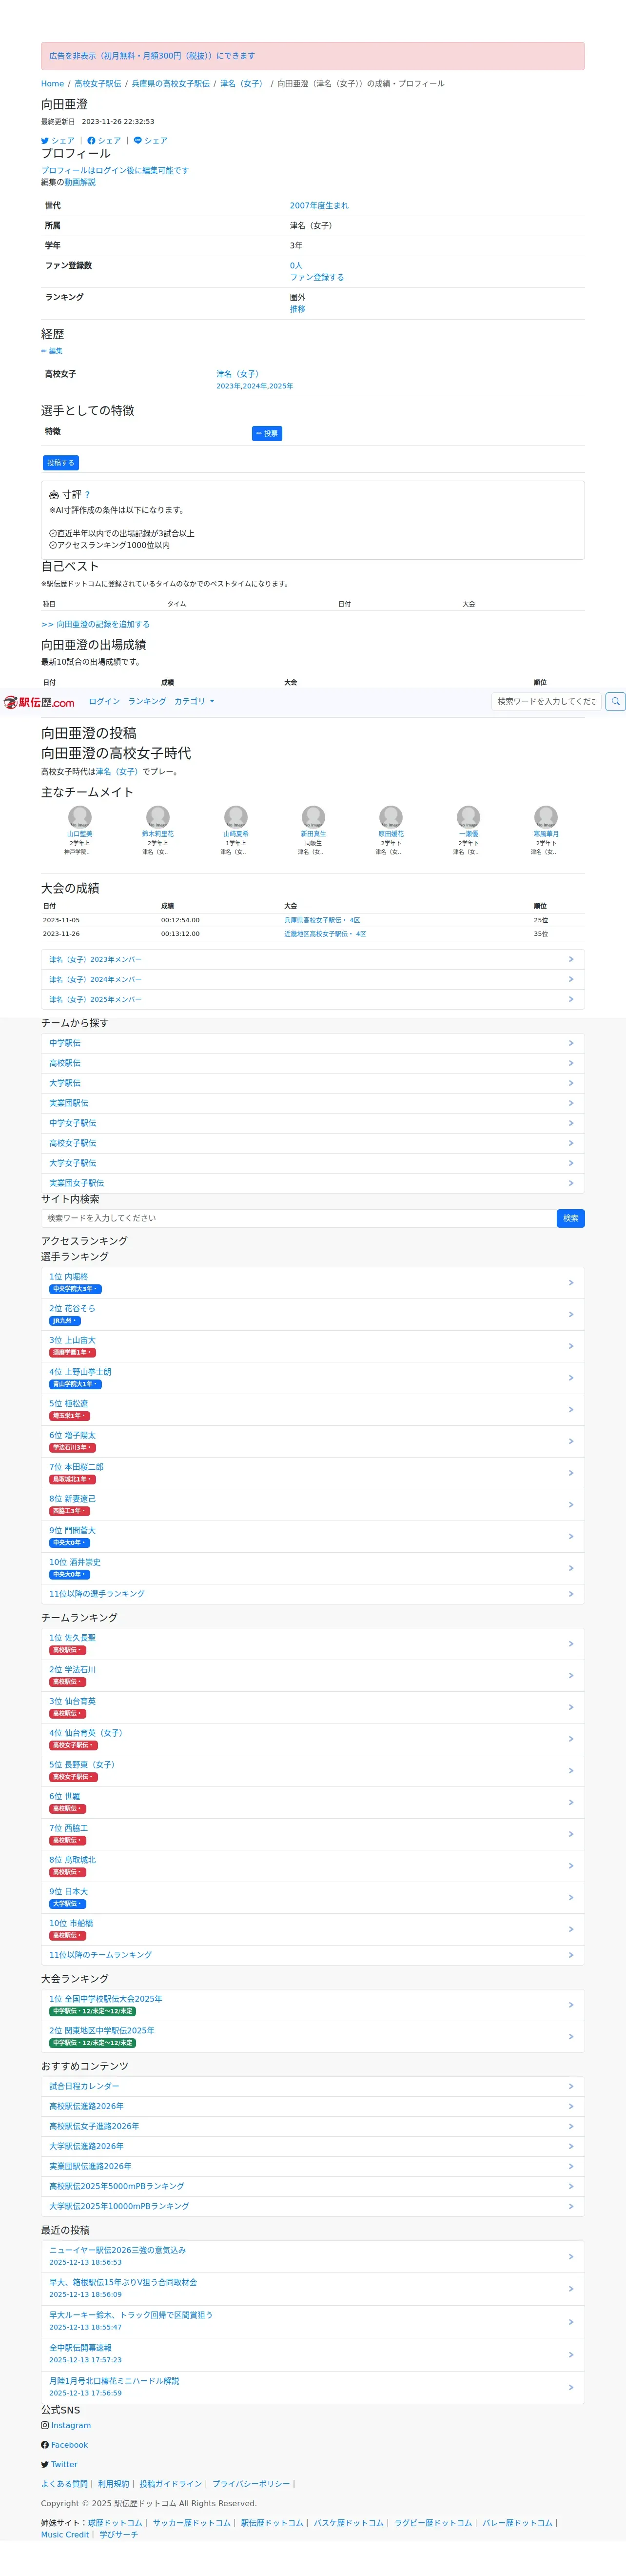Open the 寸評 question-mark help icon
The height and width of the screenshot is (2576, 626).
87,495
